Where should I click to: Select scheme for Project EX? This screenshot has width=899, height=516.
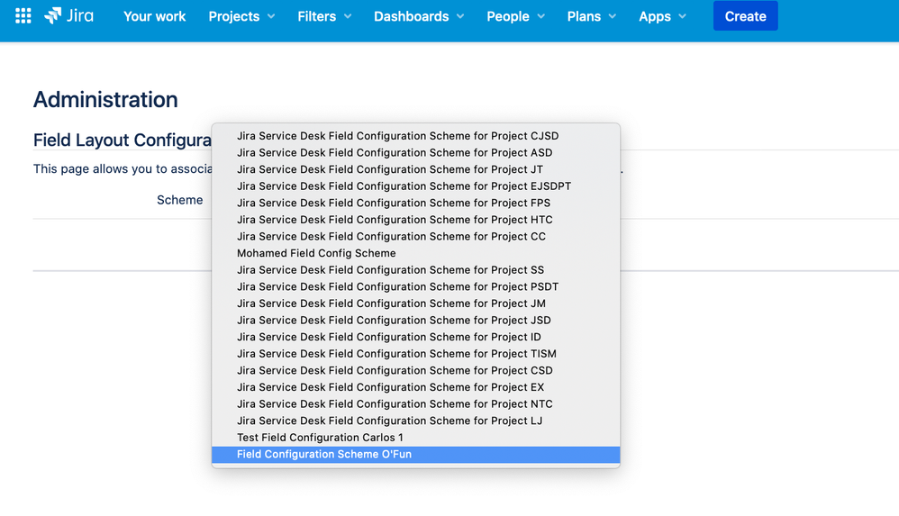click(415, 387)
